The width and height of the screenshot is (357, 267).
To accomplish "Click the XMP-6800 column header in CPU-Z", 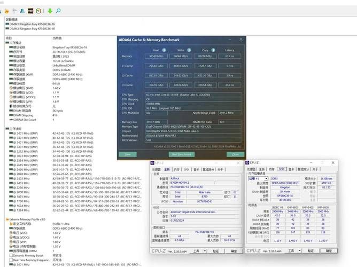I will point(292,208).
